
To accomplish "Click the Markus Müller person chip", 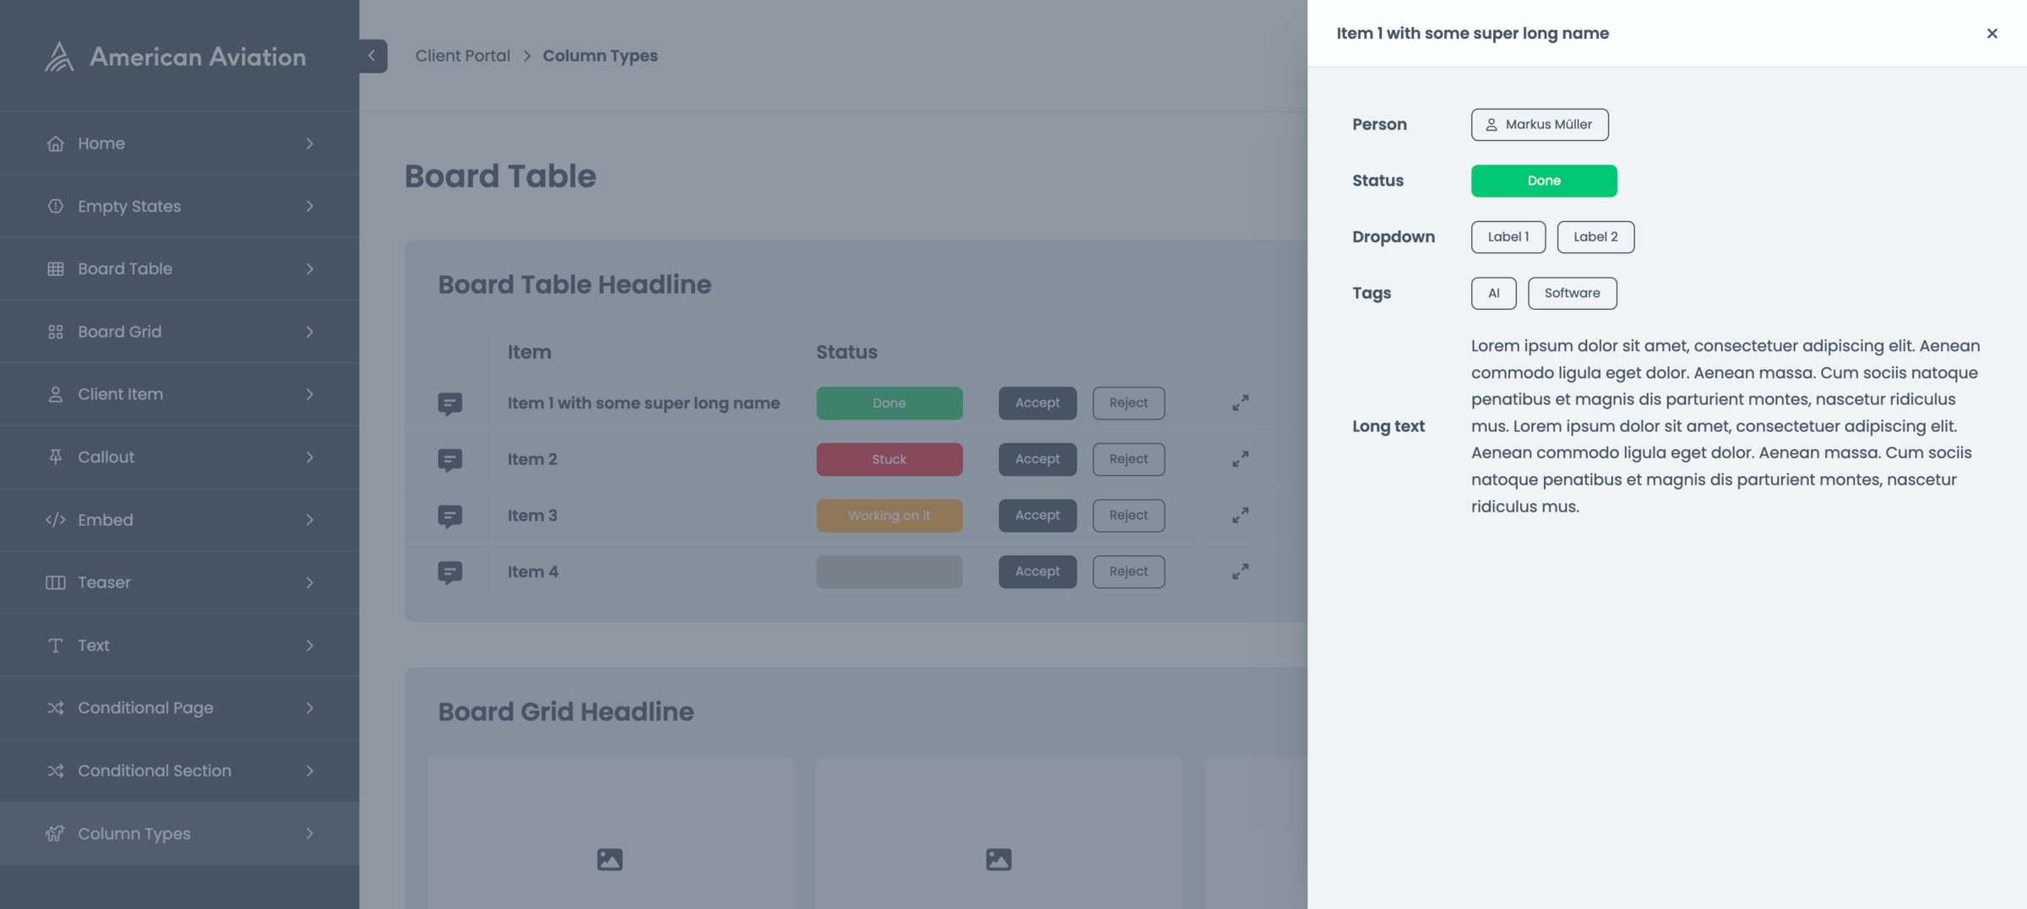I will [1539, 125].
